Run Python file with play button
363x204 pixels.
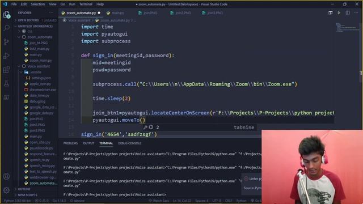(339, 13)
